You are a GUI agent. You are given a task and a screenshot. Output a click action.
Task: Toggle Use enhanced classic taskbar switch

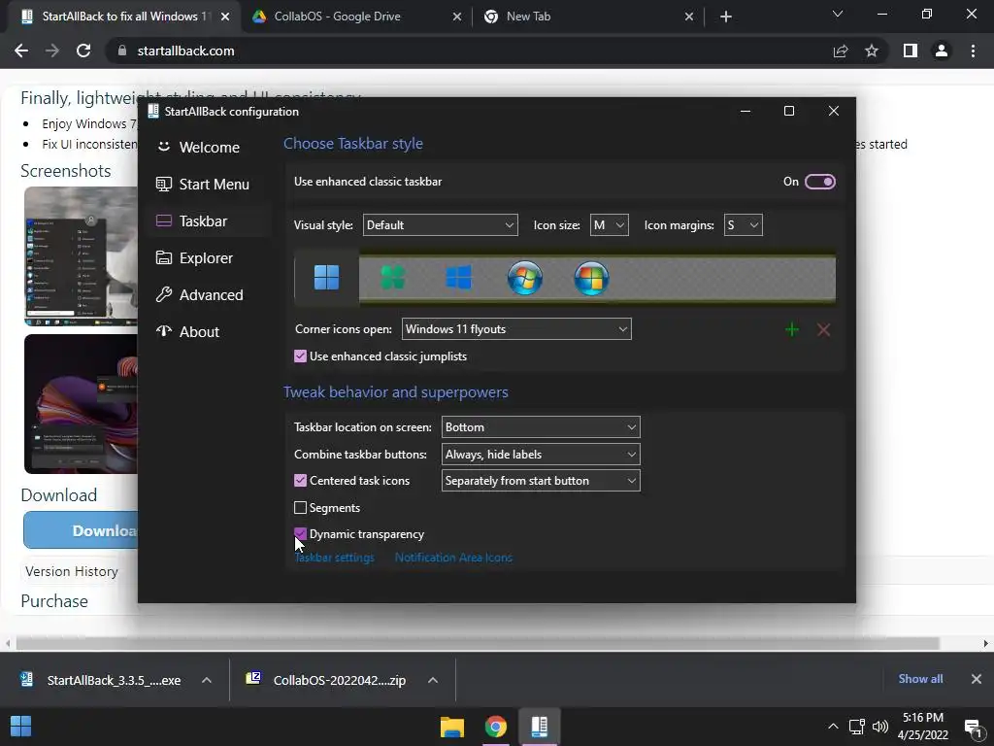(x=819, y=182)
